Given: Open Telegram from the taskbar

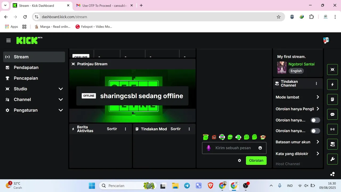Looking at the screenshot, I should 187,186.
